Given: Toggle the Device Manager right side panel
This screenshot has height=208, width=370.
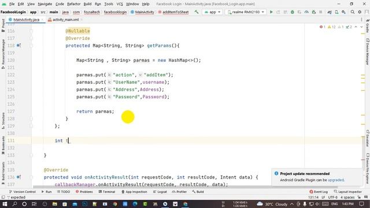Looking at the screenshot, I should (368, 51).
